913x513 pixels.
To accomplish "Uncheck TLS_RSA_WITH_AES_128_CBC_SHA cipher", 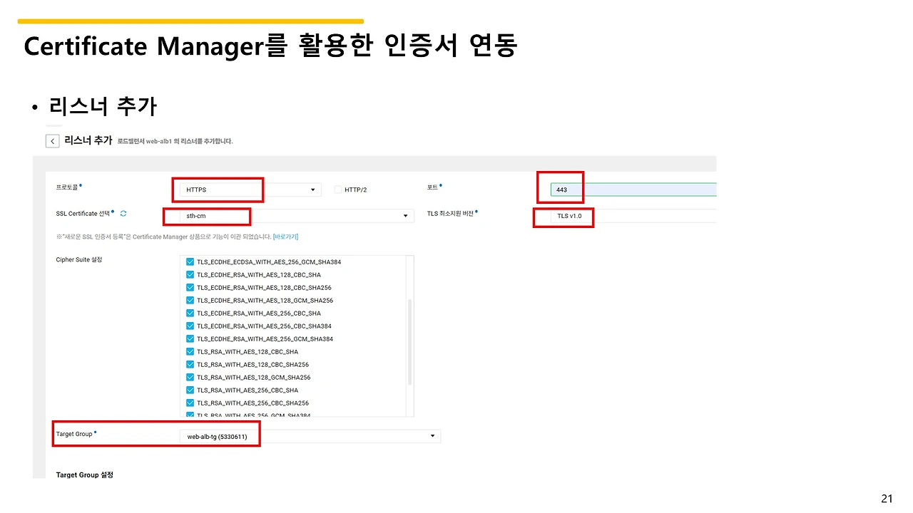I will 190,352.
